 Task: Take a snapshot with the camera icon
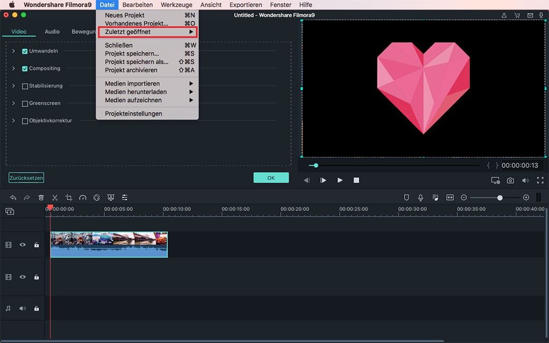(x=511, y=180)
